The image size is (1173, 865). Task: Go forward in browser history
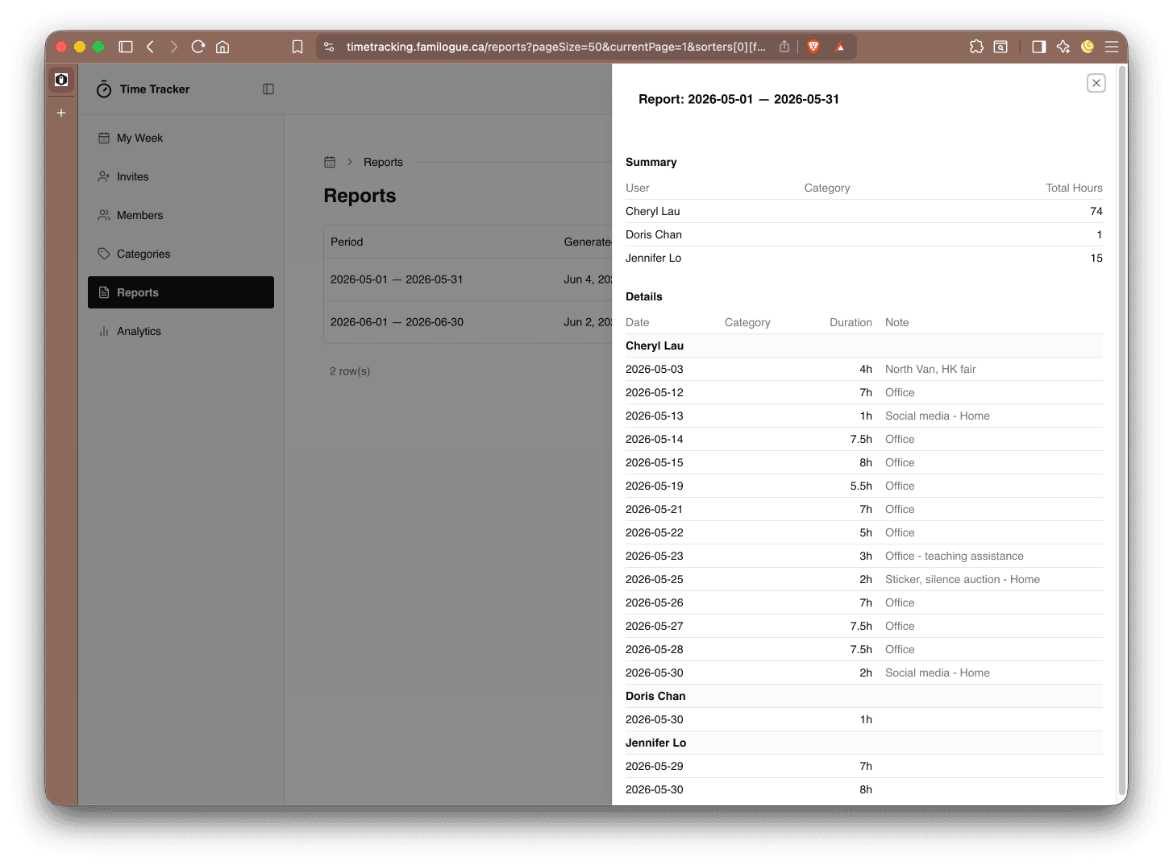(173, 47)
